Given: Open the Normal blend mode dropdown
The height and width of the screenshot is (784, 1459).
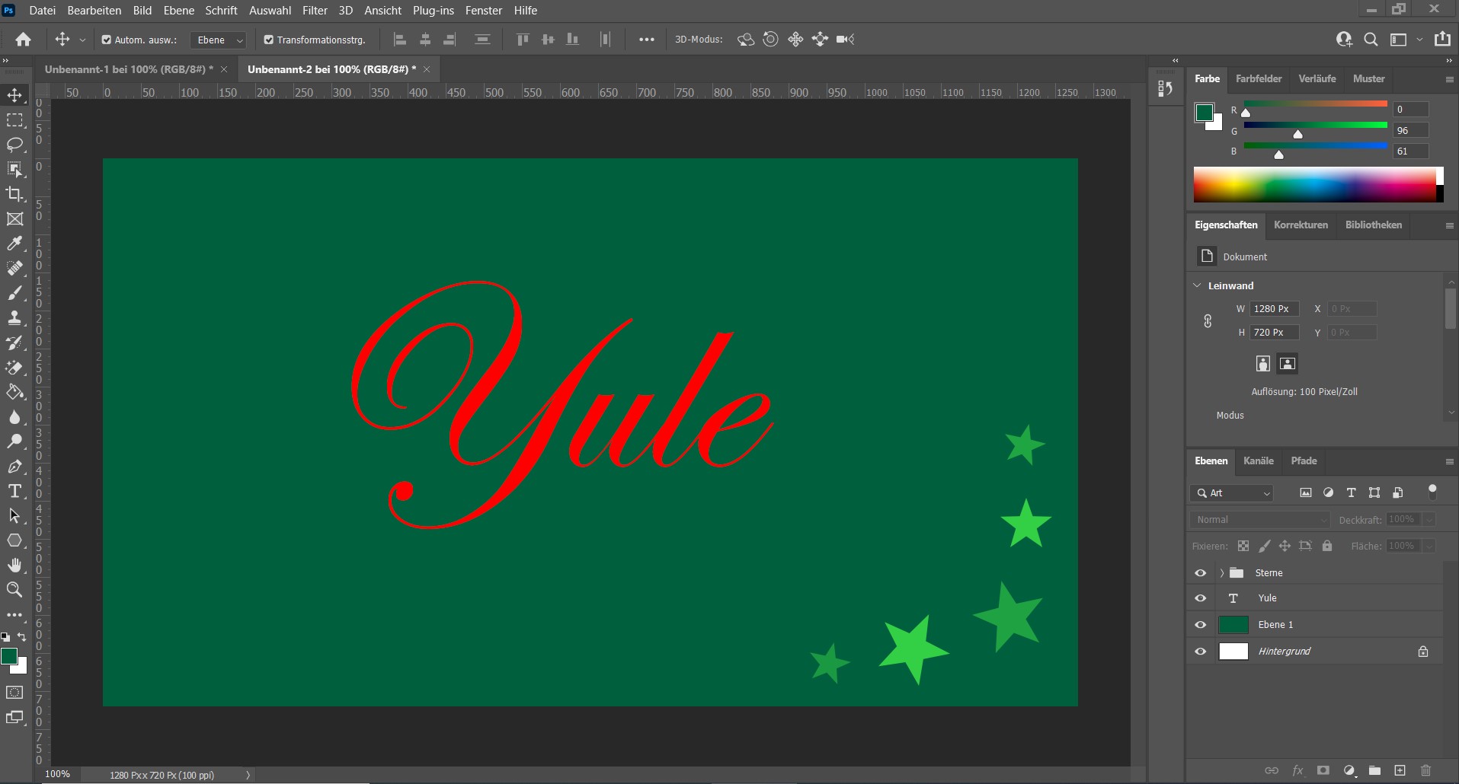Looking at the screenshot, I should pyautogui.click(x=1261, y=520).
